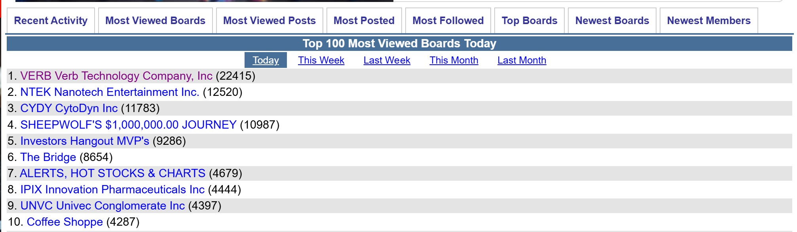Open VERB Verb Technology Company board
Image resolution: width=797 pixels, height=232 pixels.
pyautogui.click(x=116, y=76)
